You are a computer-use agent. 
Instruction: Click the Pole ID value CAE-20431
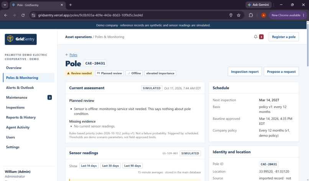(x=269, y=164)
